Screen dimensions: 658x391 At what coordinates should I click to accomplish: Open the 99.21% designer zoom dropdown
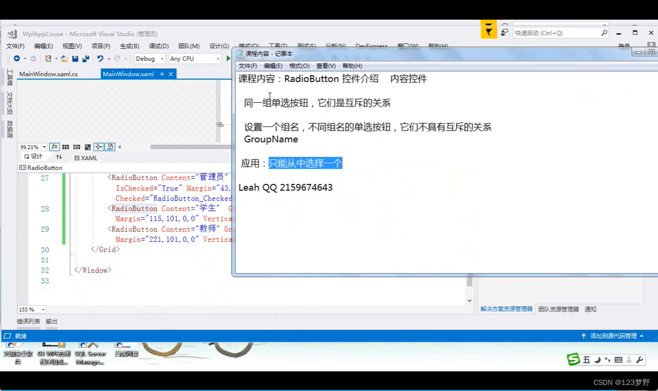33,147
